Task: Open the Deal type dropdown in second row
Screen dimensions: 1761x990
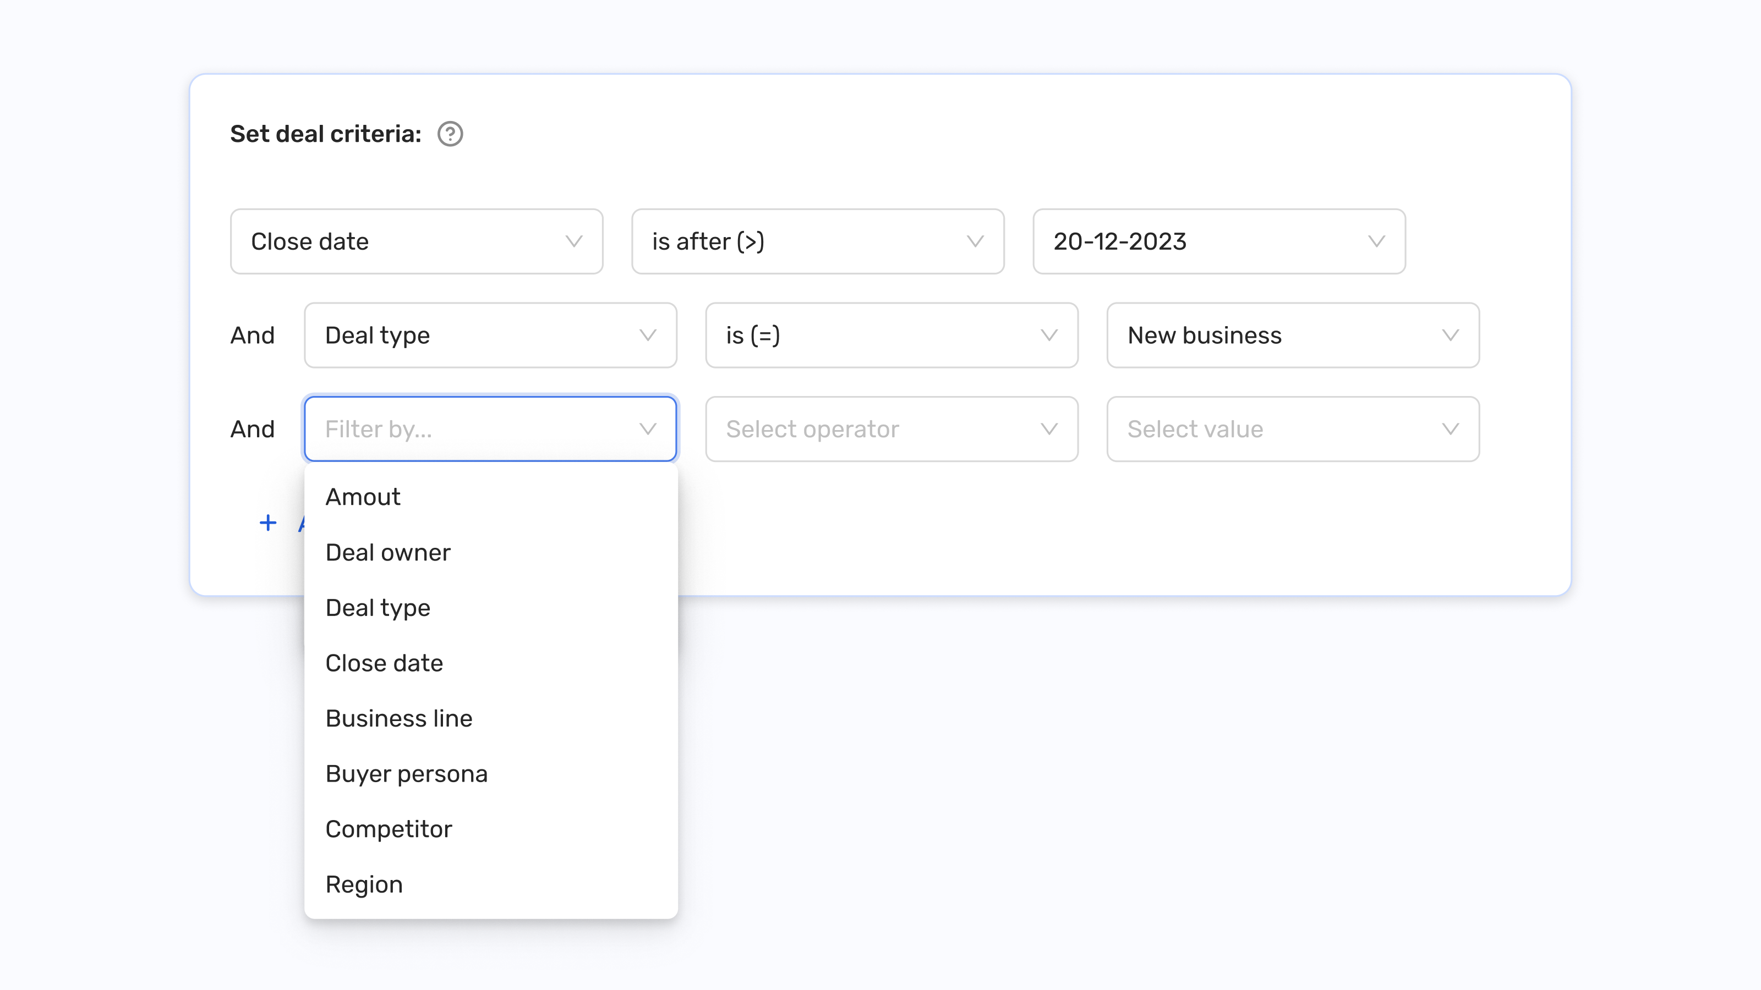Action: pyautogui.click(x=489, y=335)
